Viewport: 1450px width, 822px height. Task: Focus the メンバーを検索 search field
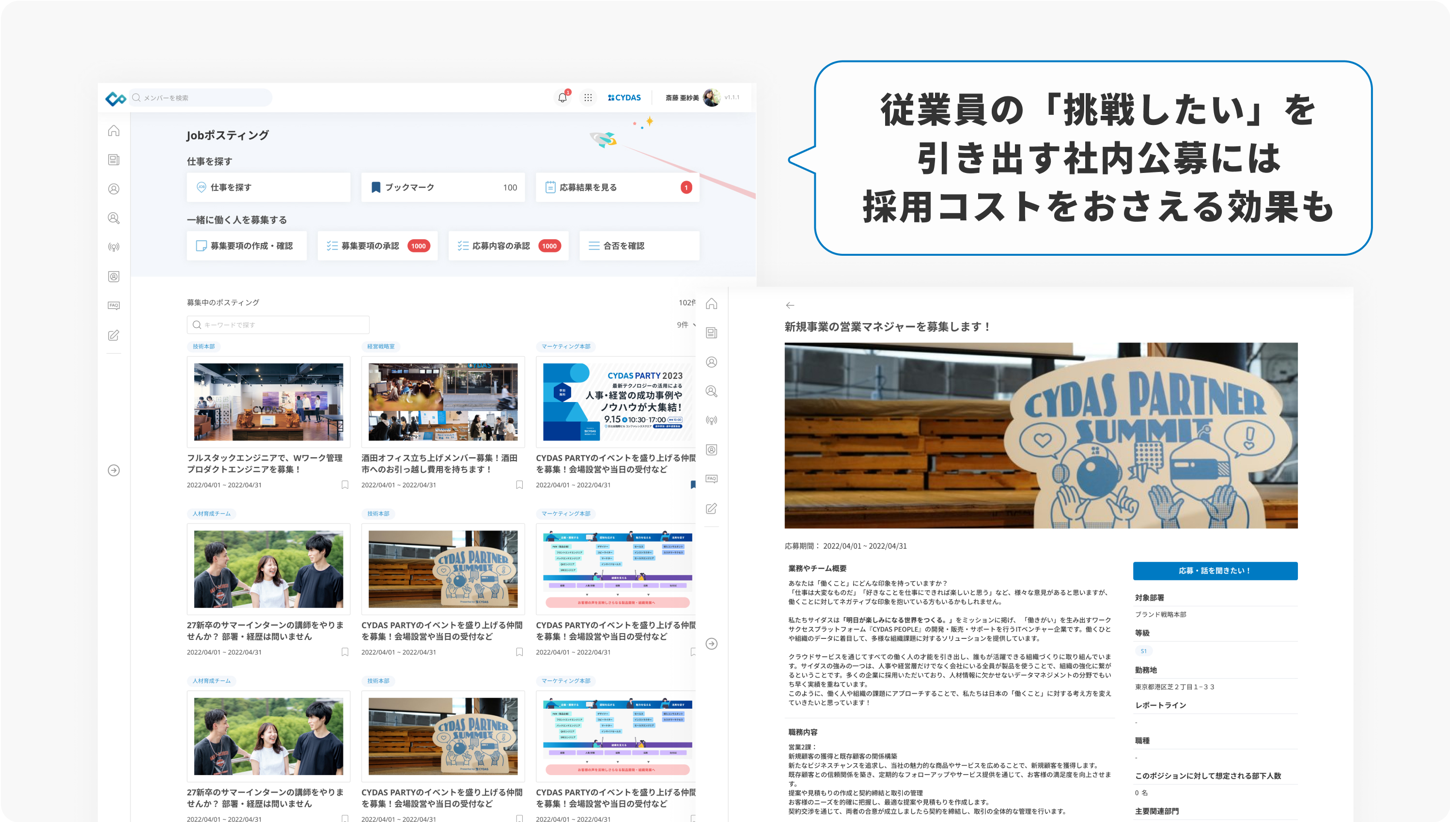point(201,98)
